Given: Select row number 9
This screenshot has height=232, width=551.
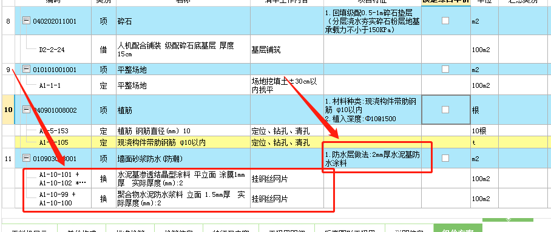Looking at the screenshot, I should click(8, 70).
